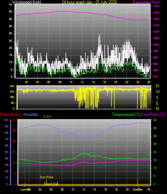Click 18 on the bottom graph time axis
This screenshot has width=167, height=194.
pyautogui.click(x=116, y=189)
